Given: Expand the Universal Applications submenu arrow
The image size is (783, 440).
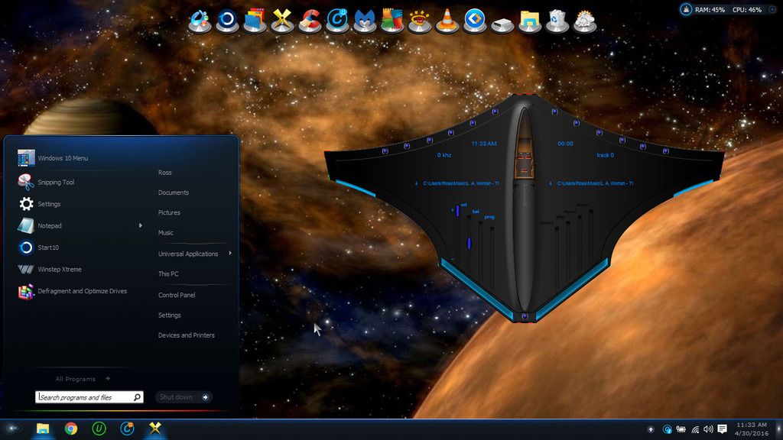Looking at the screenshot, I should tap(230, 254).
